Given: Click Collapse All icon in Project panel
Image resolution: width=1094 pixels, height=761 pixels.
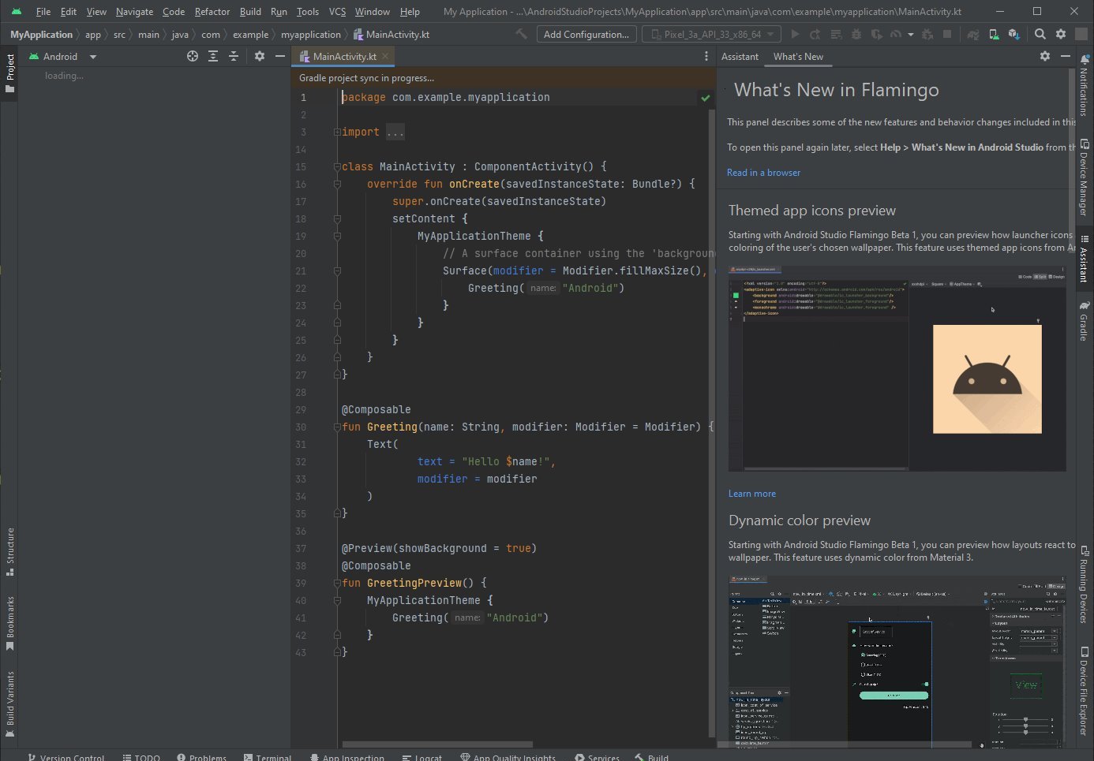Looking at the screenshot, I should coord(234,56).
